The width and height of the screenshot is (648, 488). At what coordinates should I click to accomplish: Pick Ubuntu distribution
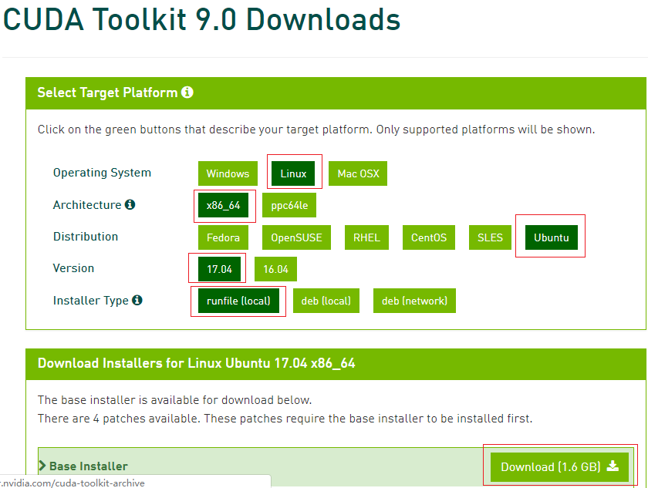(x=552, y=237)
